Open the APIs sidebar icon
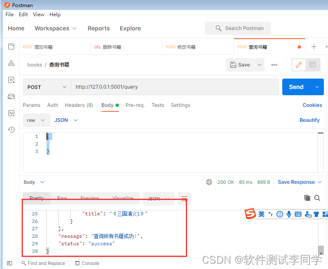328x269 pixels. pos(11,63)
